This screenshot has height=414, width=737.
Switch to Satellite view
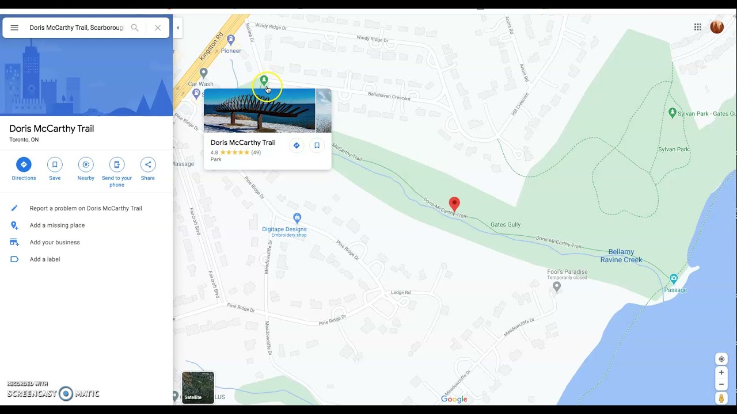[198, 387]
